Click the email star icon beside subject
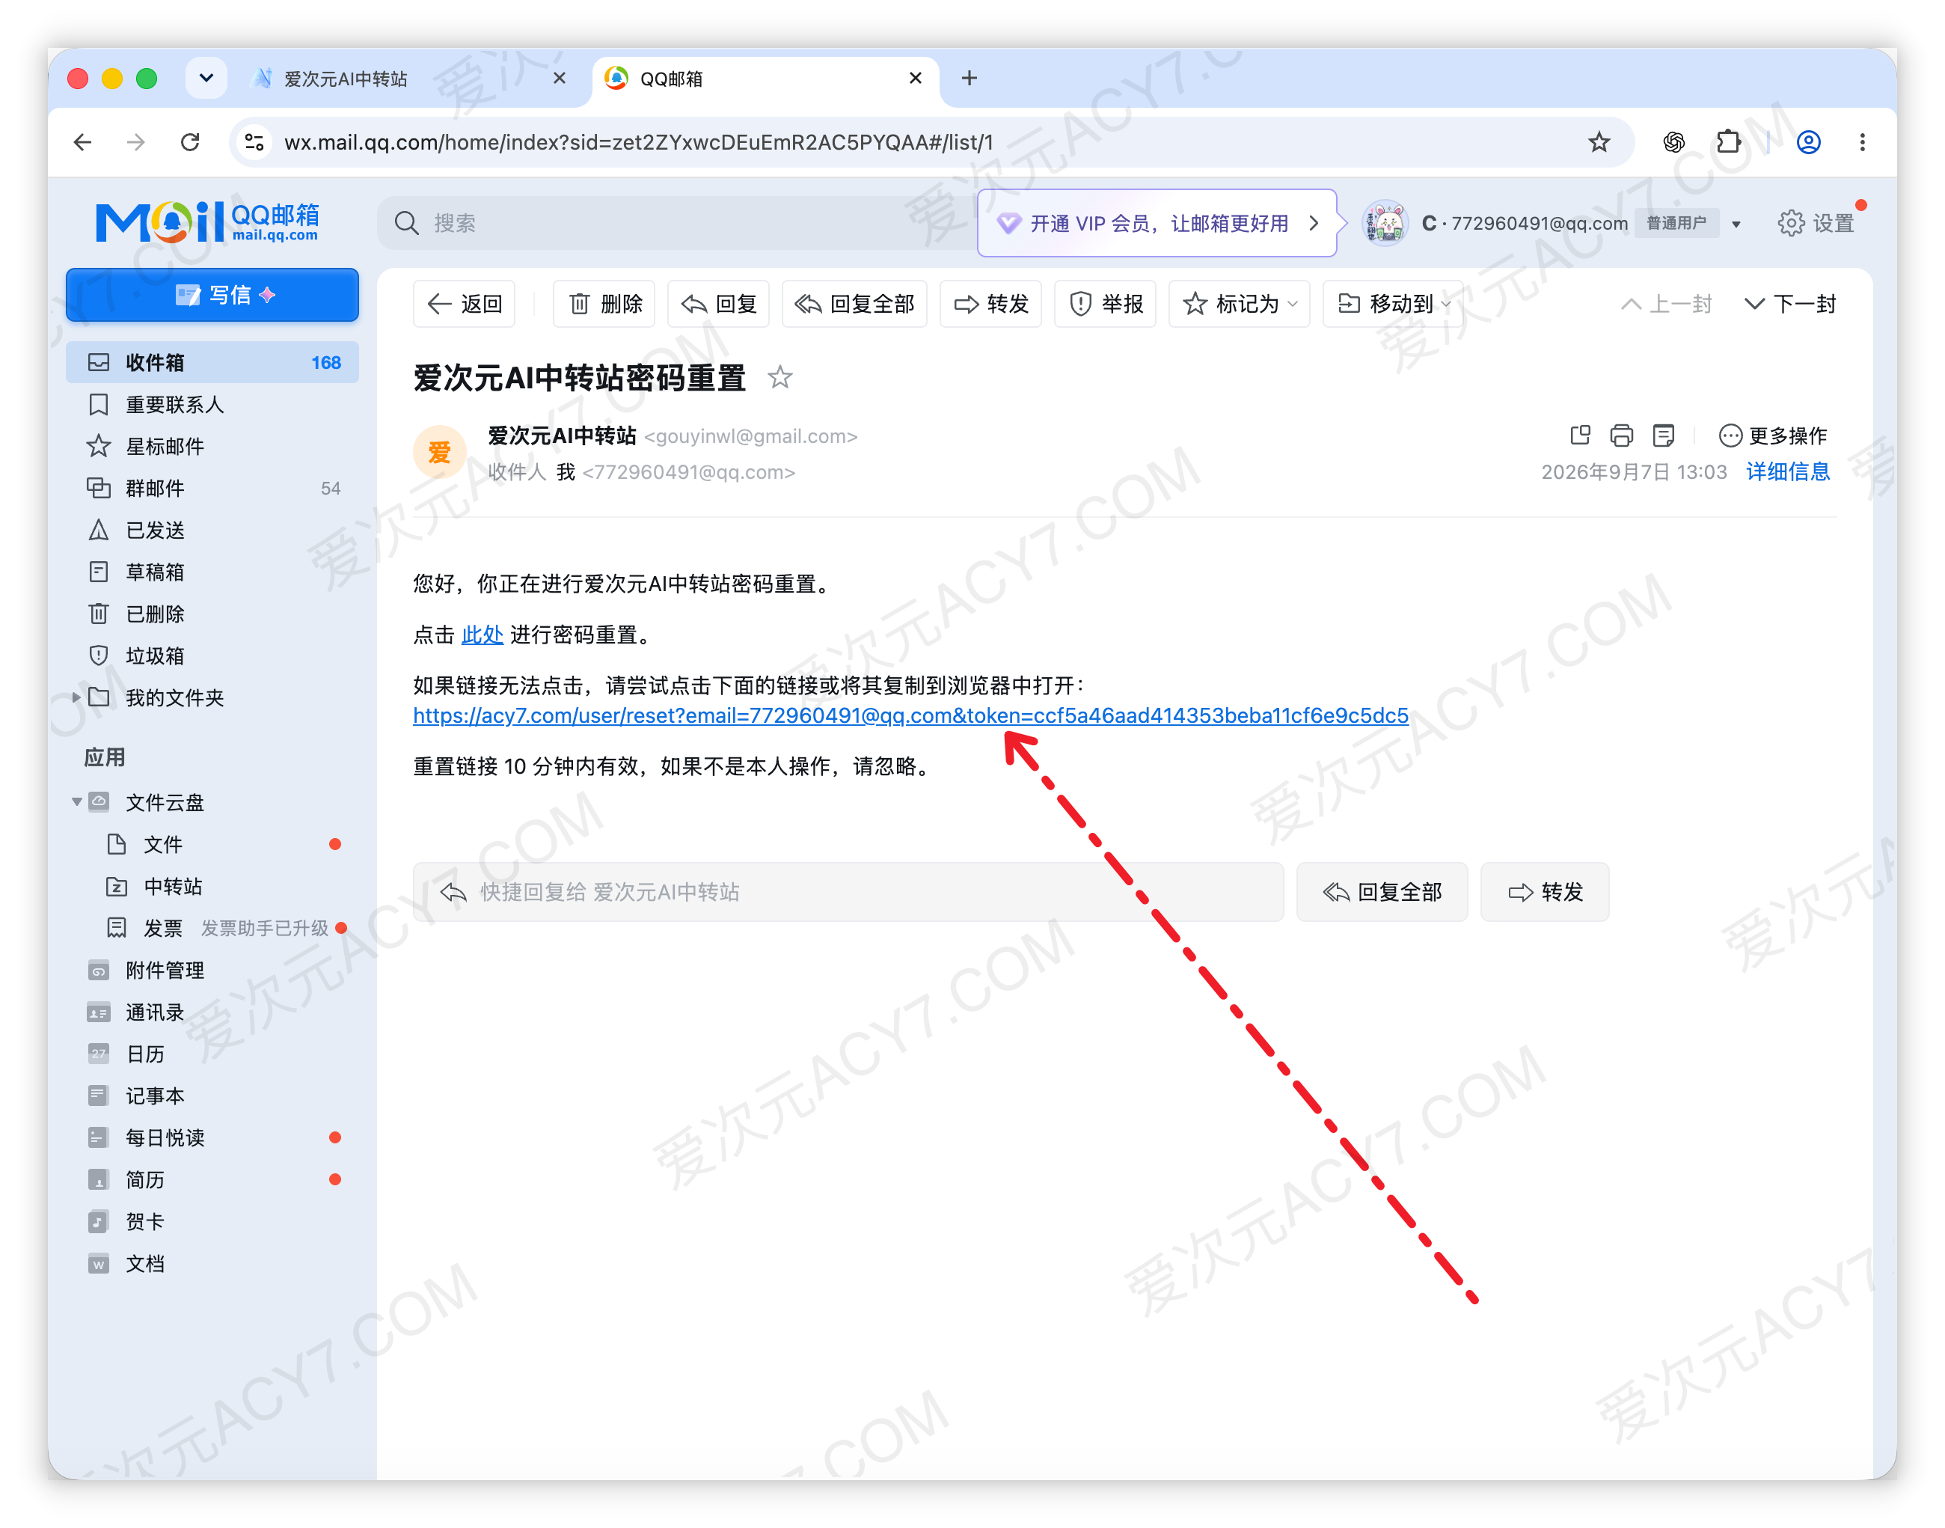The height and width of the screenshot is (1528, 1945). 779,378
